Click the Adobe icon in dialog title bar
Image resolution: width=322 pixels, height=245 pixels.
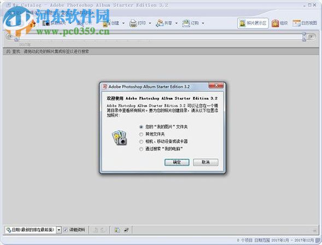105,86
